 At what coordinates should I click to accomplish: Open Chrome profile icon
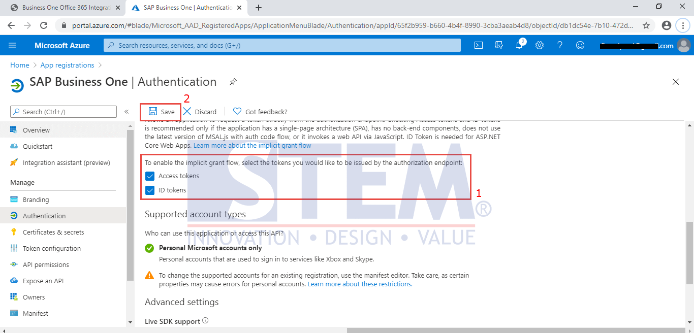coord(667,25)
